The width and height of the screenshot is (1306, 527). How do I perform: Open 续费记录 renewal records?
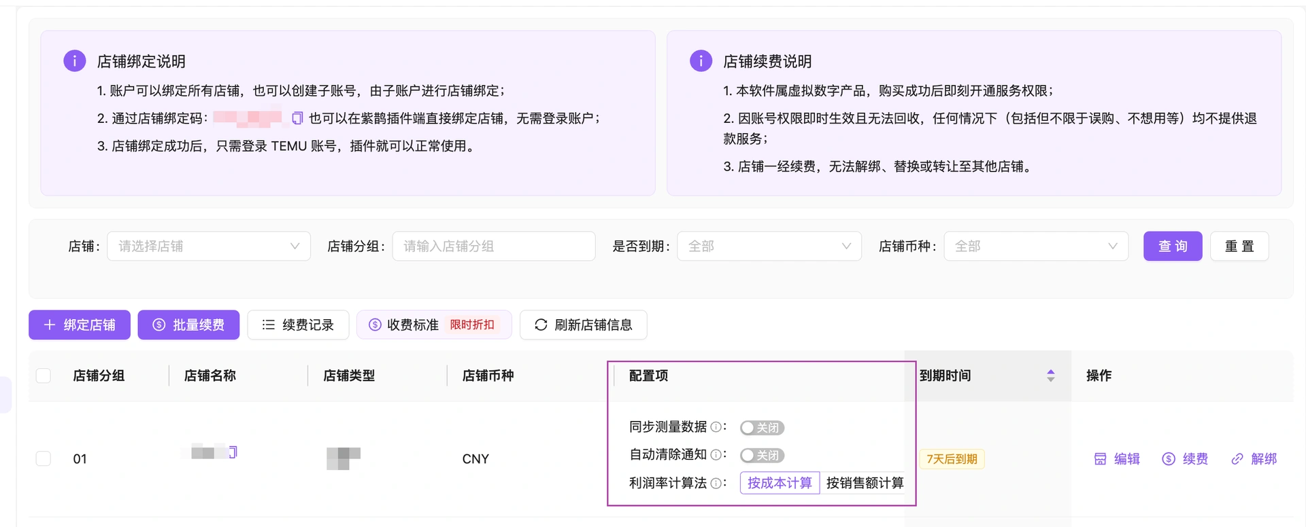click(x=298, y=325)
